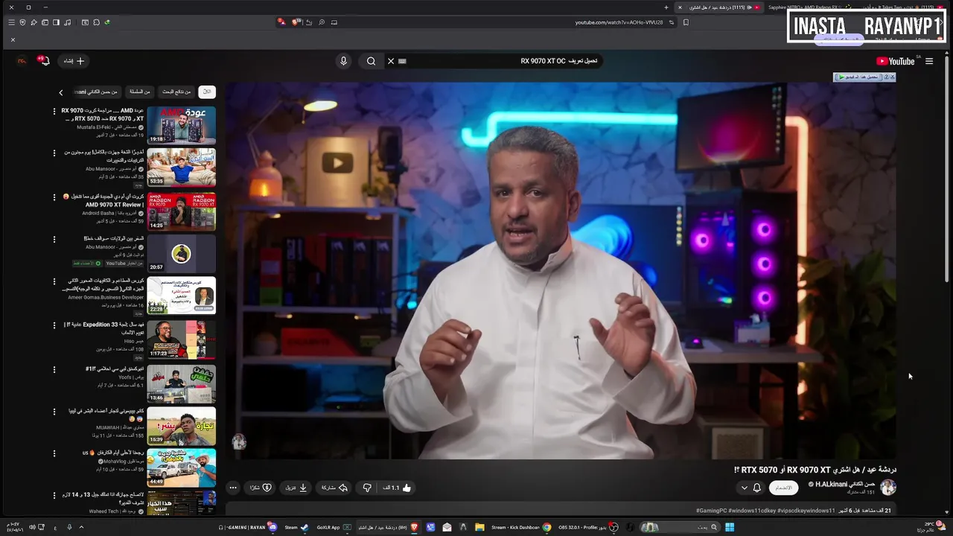The width and height of the screenshot is (953, 536).
Task: Open the YouTube hamburger guide menu
Action: (929, 61)
